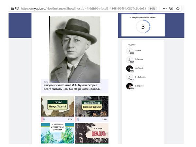The height and width of the screenshot is (147, 196).
Task: Click the LeoNeed name in leaders list
Action: pos(139,68)
